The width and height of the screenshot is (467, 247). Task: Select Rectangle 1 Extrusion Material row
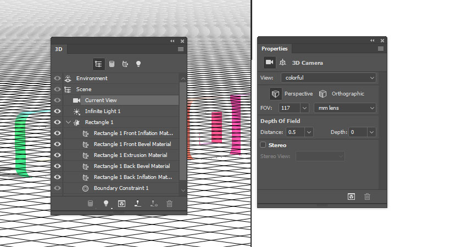tap(121, 155)
